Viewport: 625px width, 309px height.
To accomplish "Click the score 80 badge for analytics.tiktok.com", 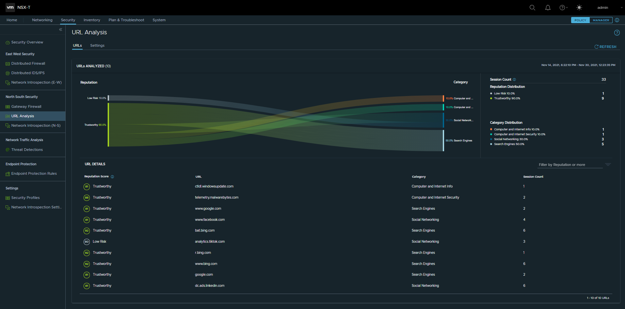I will [87, 242].
